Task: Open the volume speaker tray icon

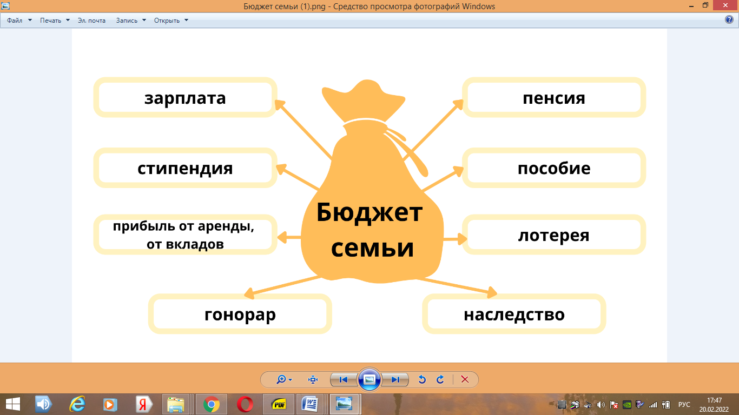Action: click(x=601, y=404)
